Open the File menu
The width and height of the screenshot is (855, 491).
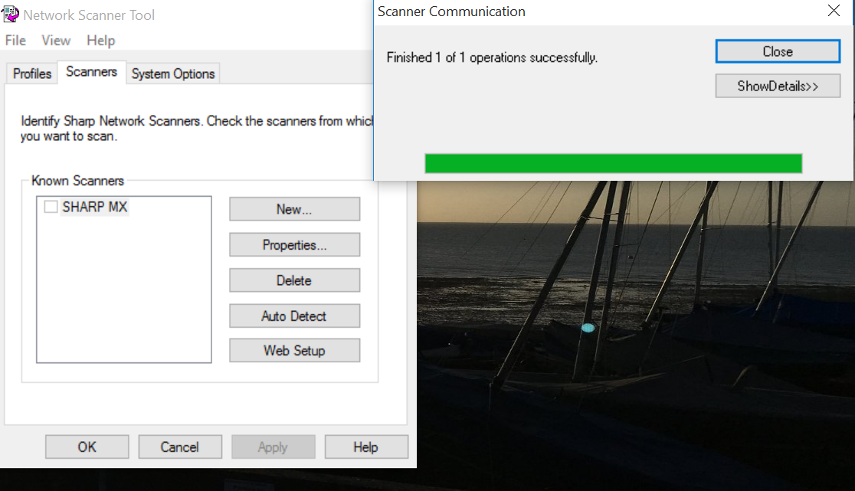(15, 41)
